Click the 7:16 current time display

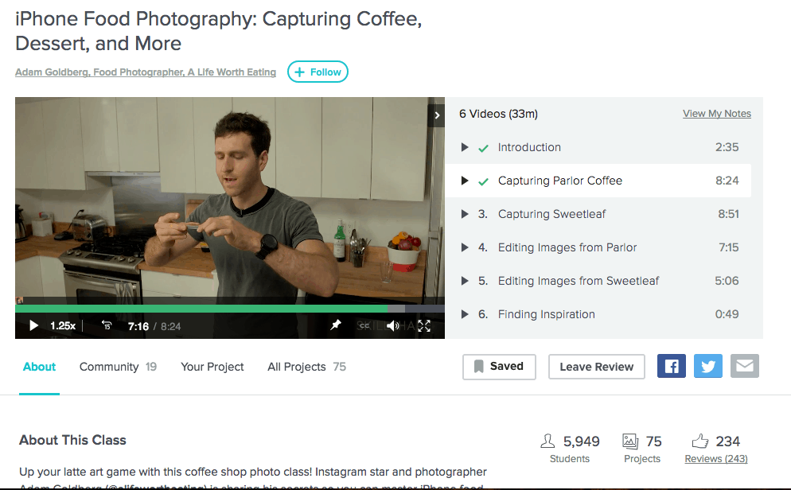coord(138,326)
